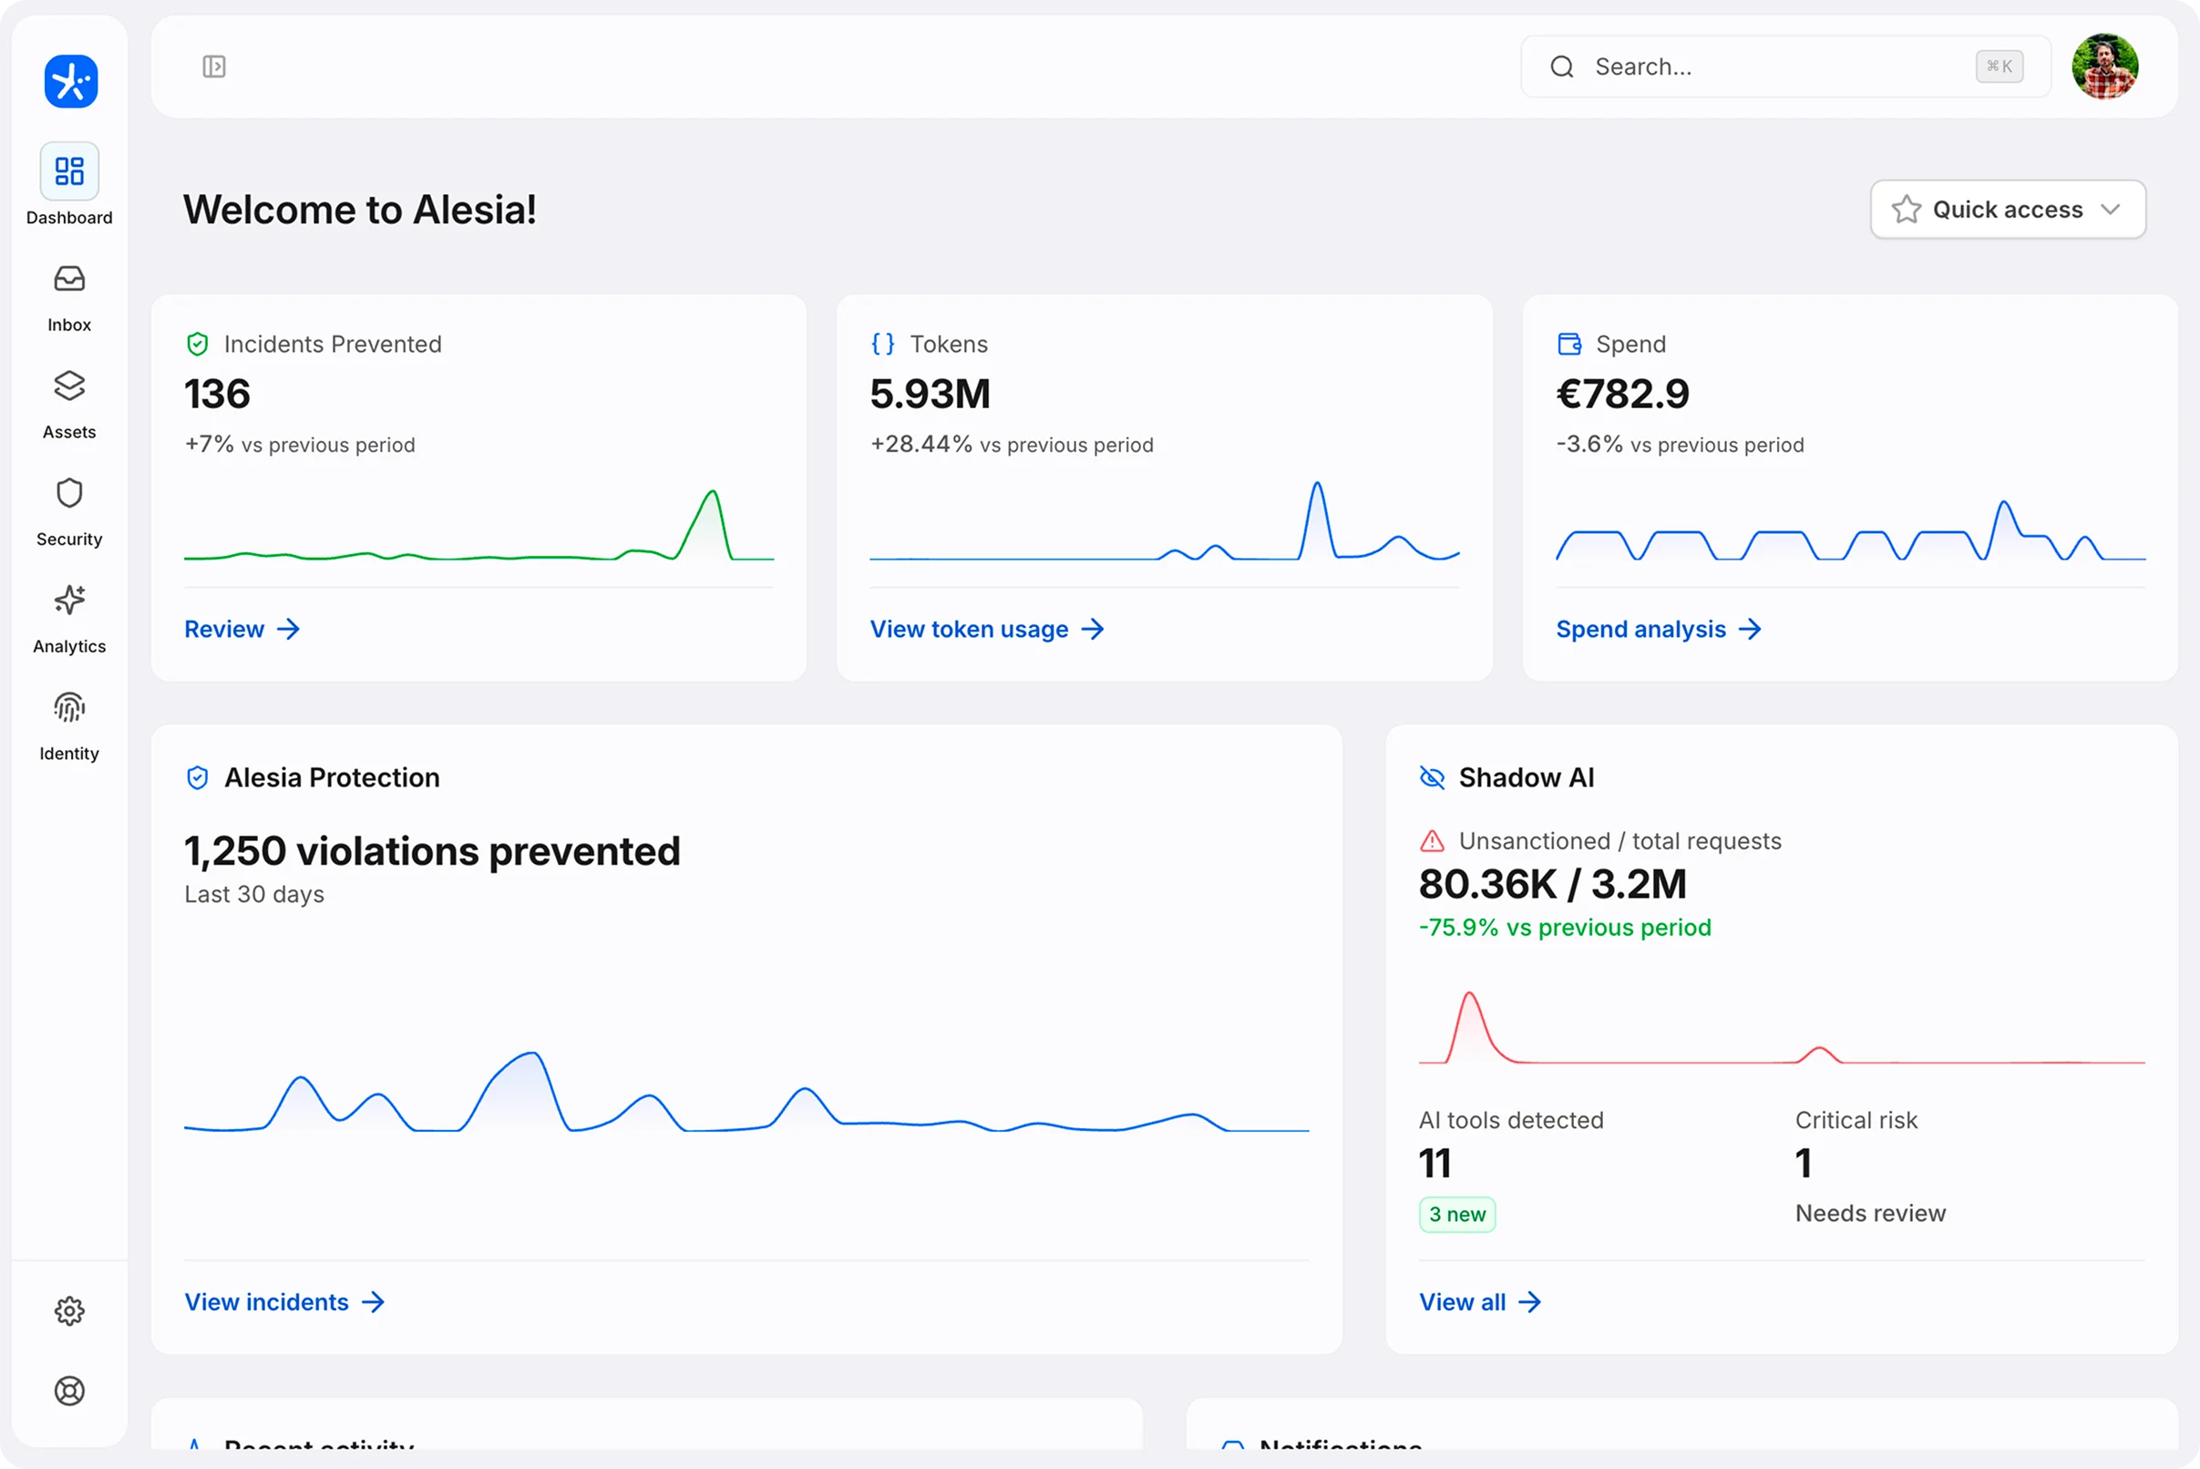The width and height of the screenshot is (2200, 1469).
Task: Click the Tokens curly braces icon
Action: pos(882,344)
